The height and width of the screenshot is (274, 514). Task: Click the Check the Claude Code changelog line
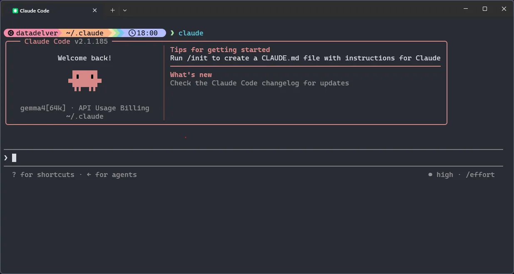(x=260, y=83)
